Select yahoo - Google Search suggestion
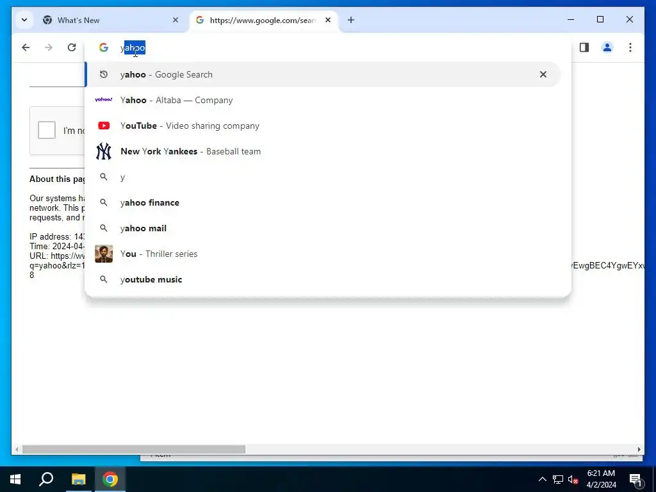The width and height of the screenshot is (656, 492). (x=323, y=74)
